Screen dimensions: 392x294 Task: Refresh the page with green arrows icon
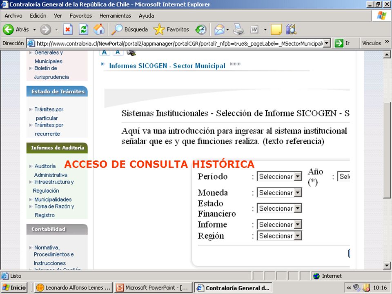83,29
